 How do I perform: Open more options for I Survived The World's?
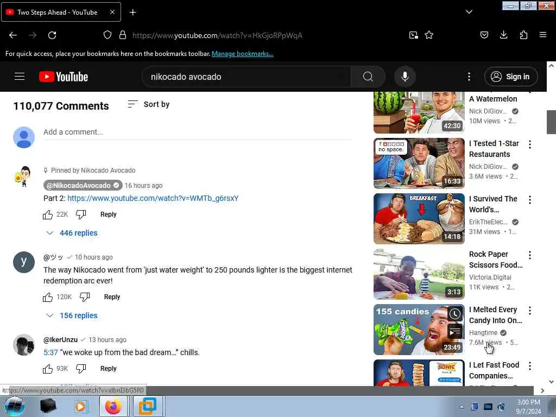pos(530,200)
